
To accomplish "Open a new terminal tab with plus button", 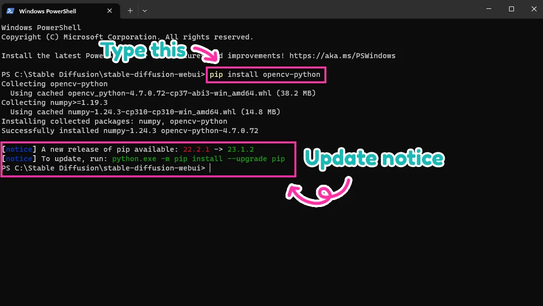I will (x=130, y=11).
